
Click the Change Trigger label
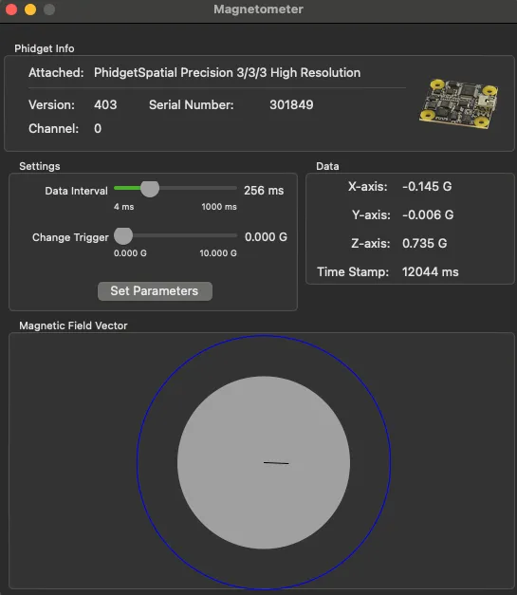coord(70,237)
